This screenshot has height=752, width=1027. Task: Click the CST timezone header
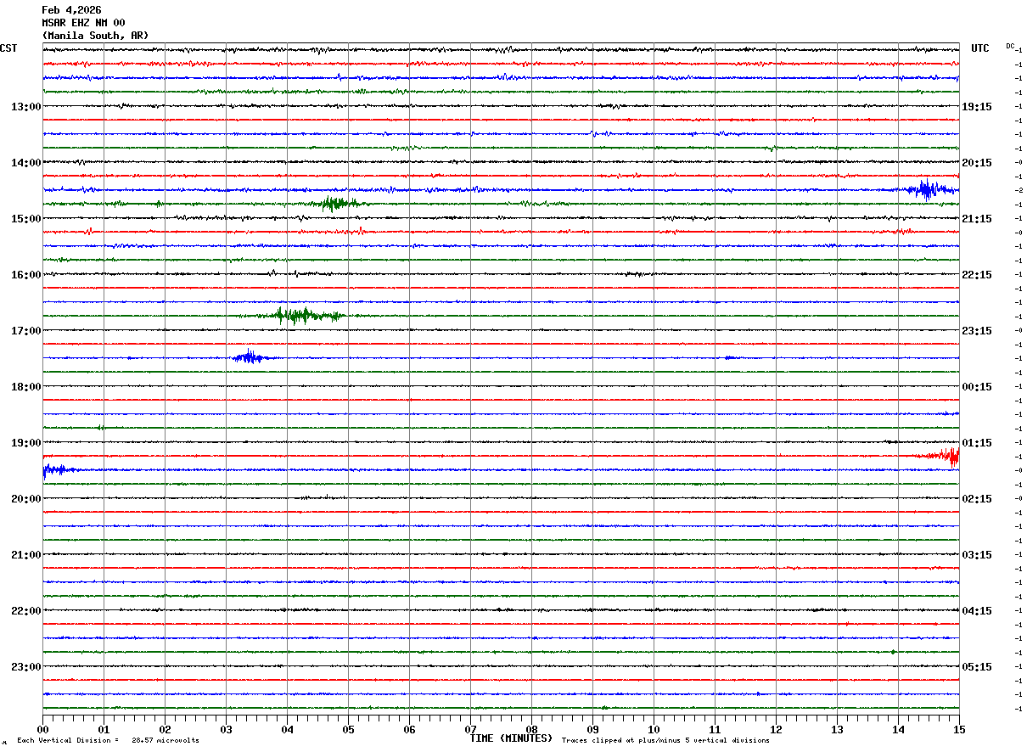[x=8, y=48]
